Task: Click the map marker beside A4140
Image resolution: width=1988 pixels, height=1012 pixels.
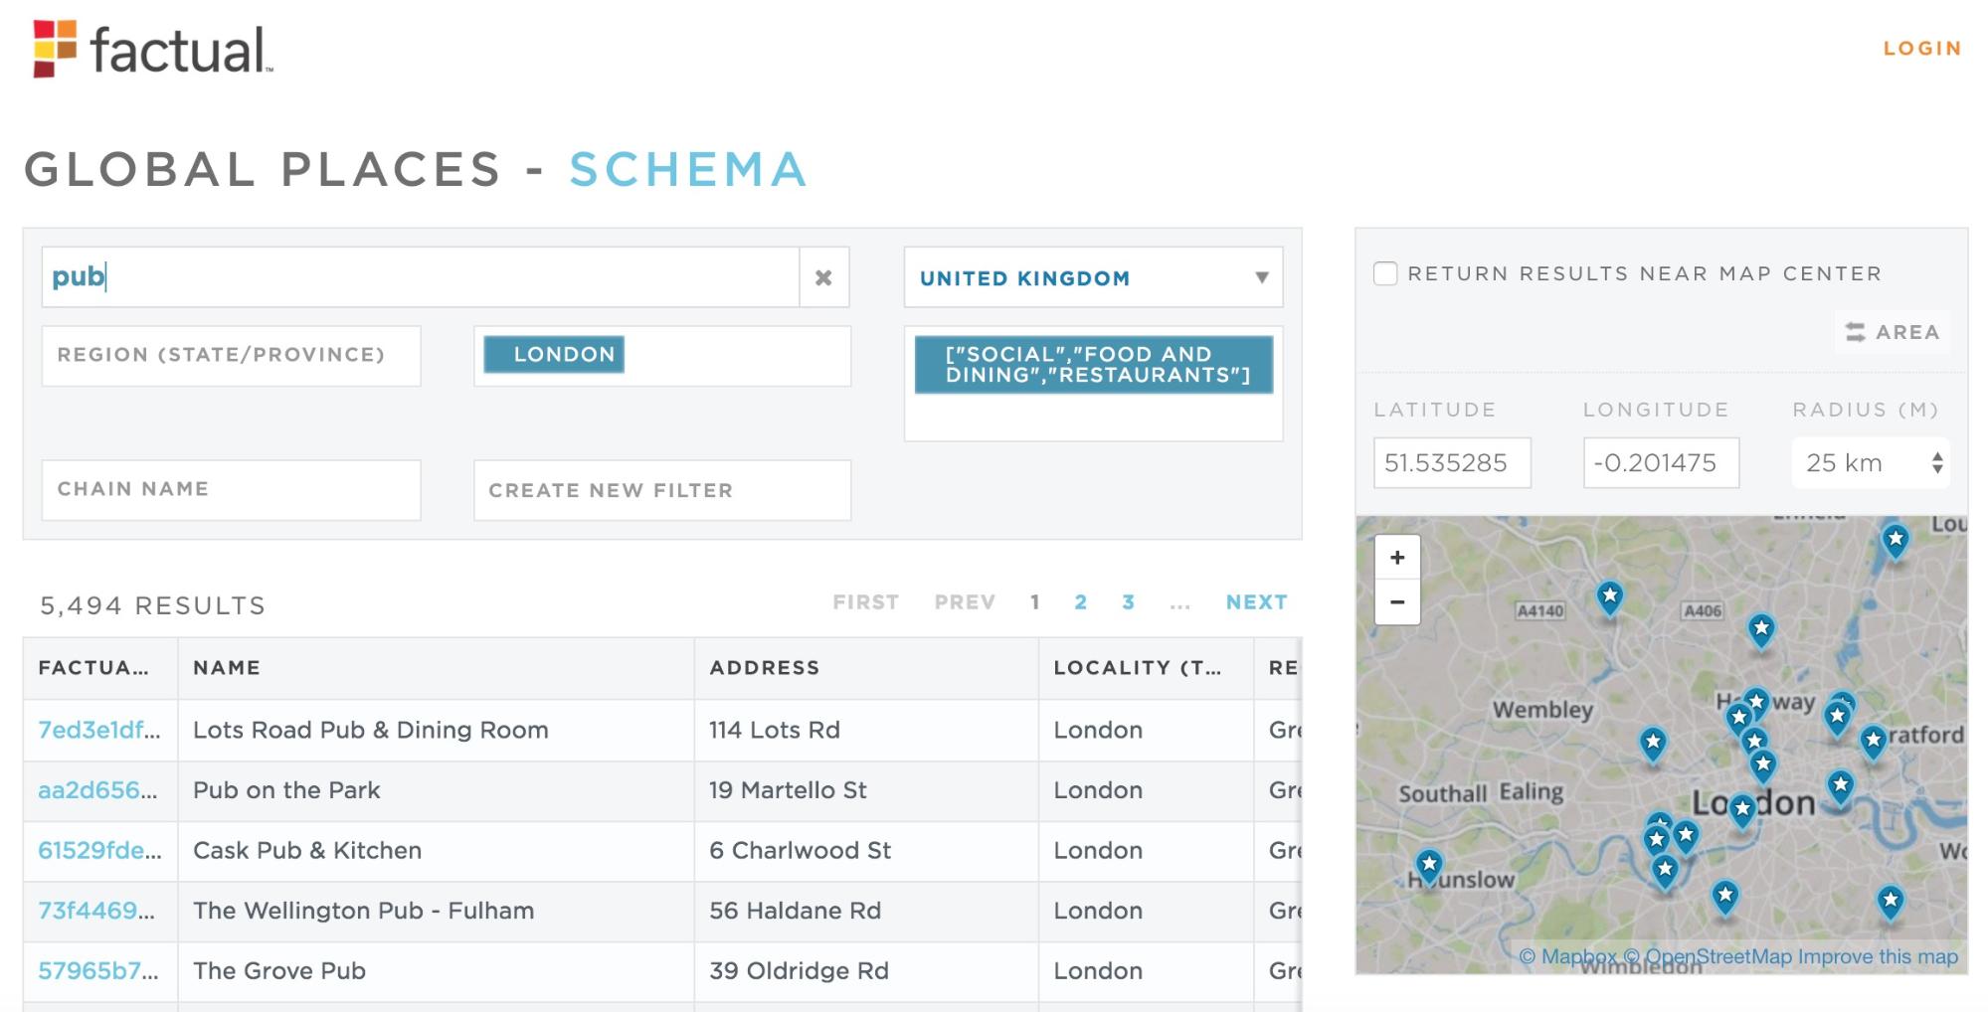Action: (x=1609, y=595)
